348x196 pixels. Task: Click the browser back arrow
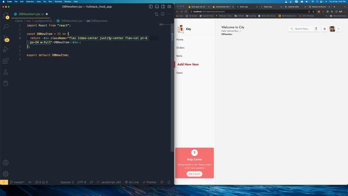coord(177,11)
